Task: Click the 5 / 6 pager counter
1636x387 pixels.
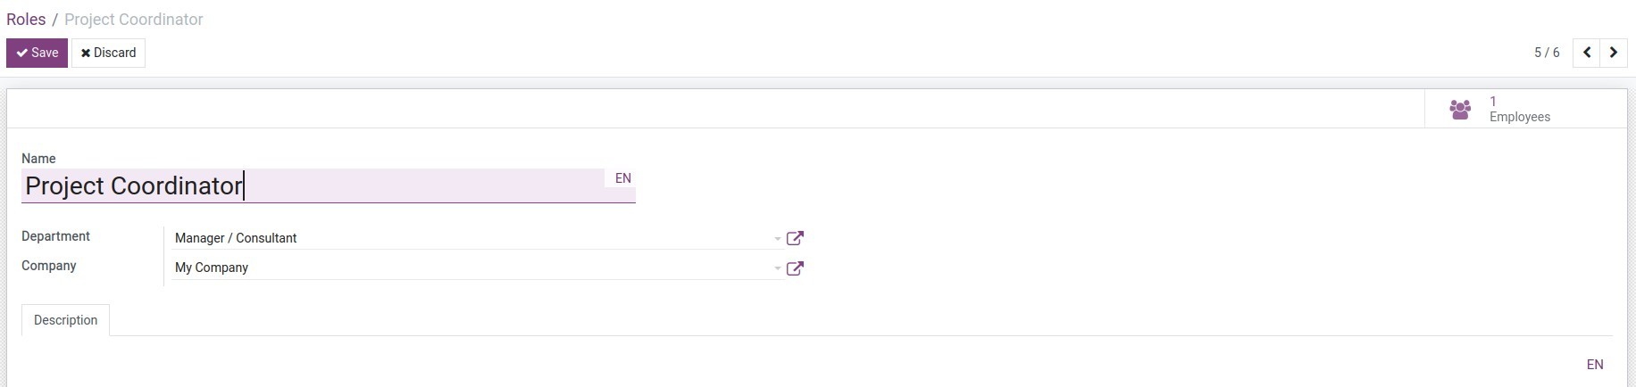Action: tap(1547, 53)
